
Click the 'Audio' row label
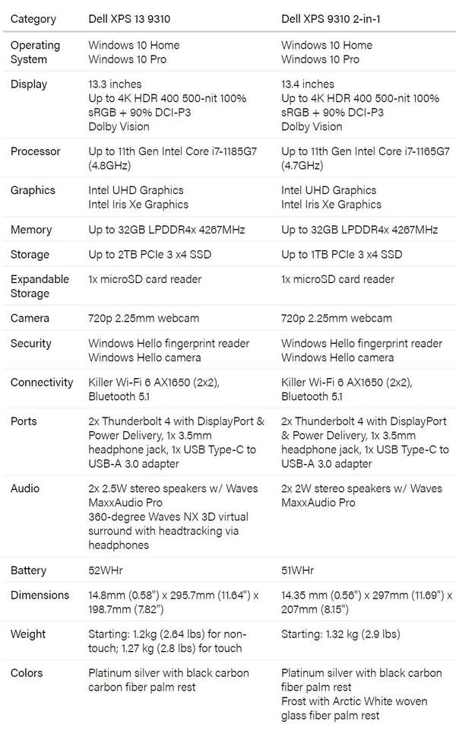25,488
